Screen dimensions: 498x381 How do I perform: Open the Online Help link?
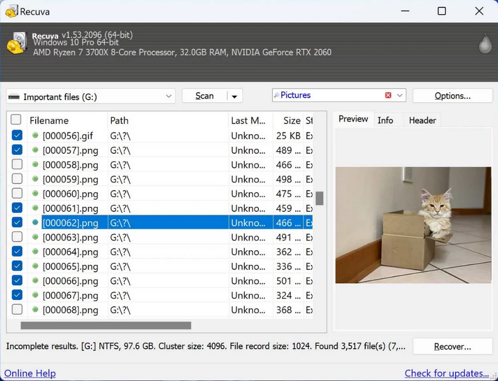(x=30, y=373)
